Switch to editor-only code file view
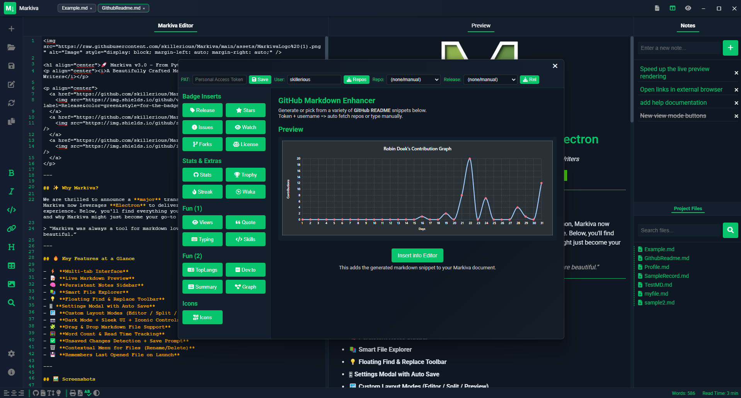 [x=657, y=8]
